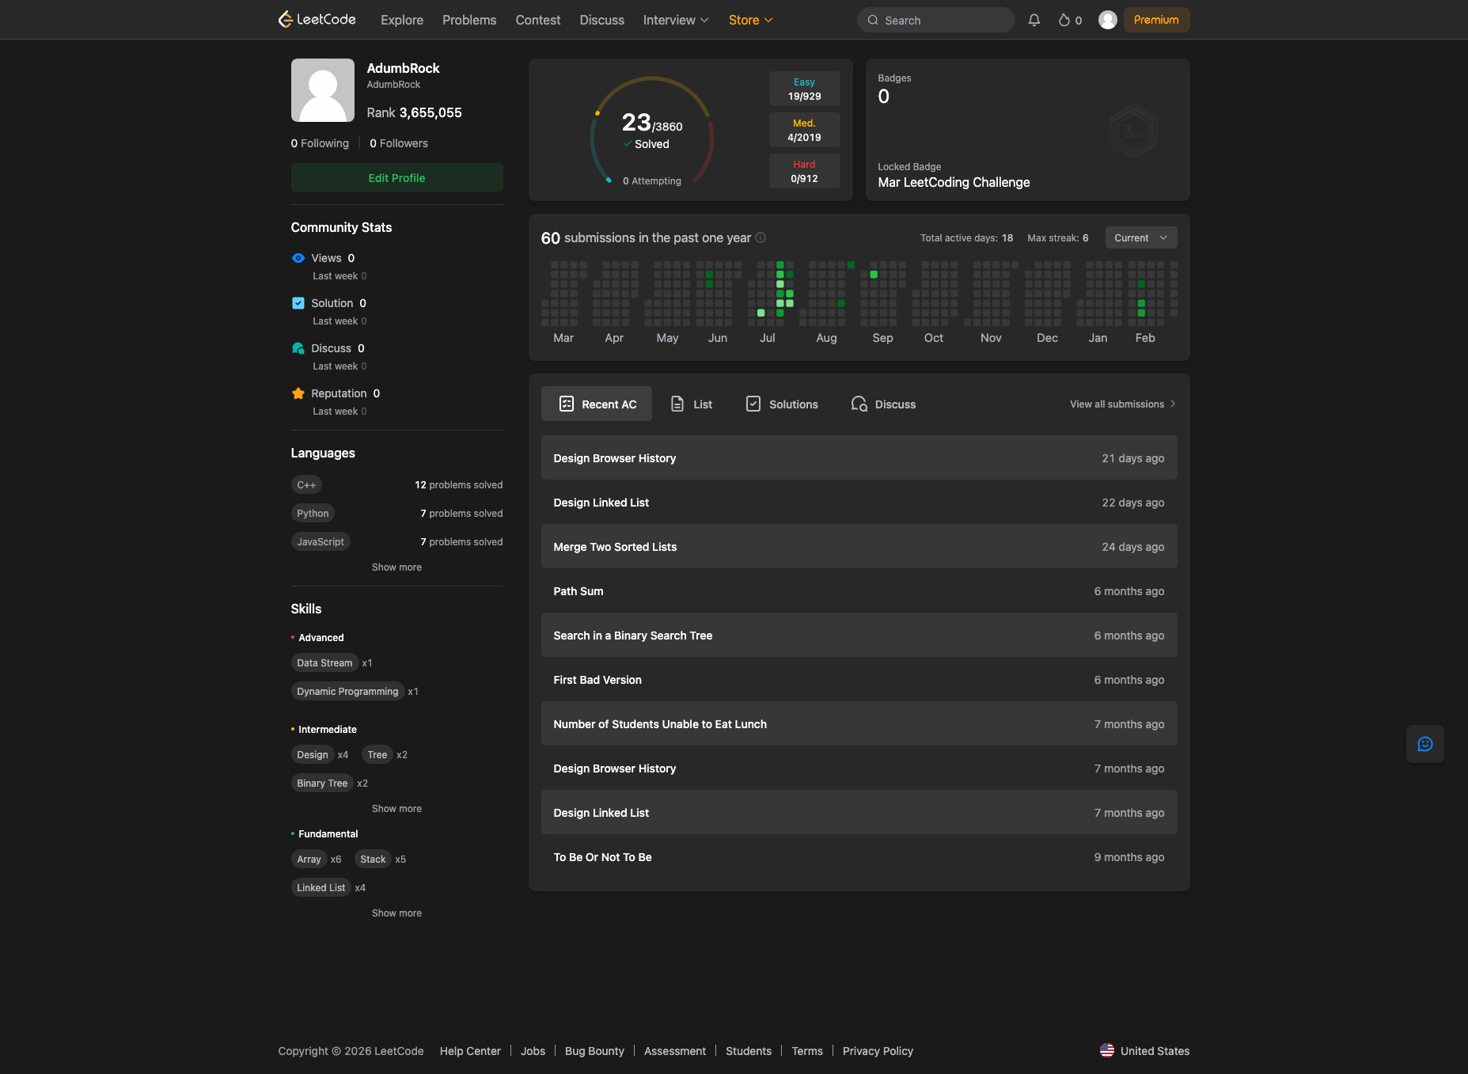Click the LeetCode logo icon
The height and width of the screenshot is (1074, 1468).
286,20
